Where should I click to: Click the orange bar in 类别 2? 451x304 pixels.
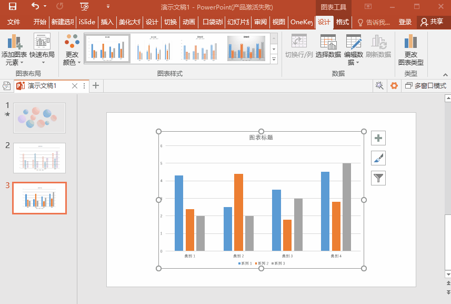click(238, 212)
